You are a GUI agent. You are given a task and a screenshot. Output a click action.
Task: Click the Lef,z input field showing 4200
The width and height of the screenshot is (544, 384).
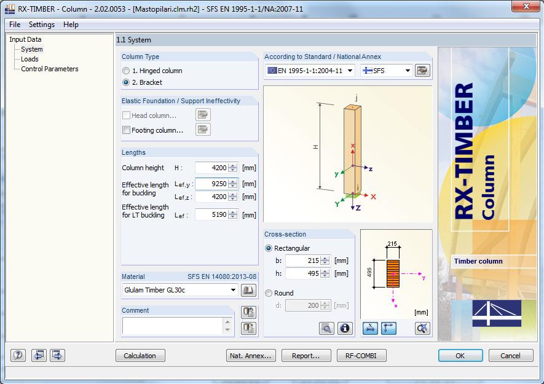point(211,197)
